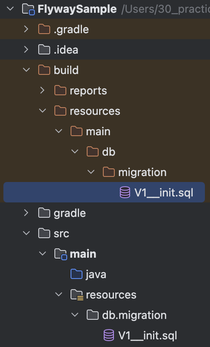
Task: Collapse the build folder
Action: tap(26, 70)
